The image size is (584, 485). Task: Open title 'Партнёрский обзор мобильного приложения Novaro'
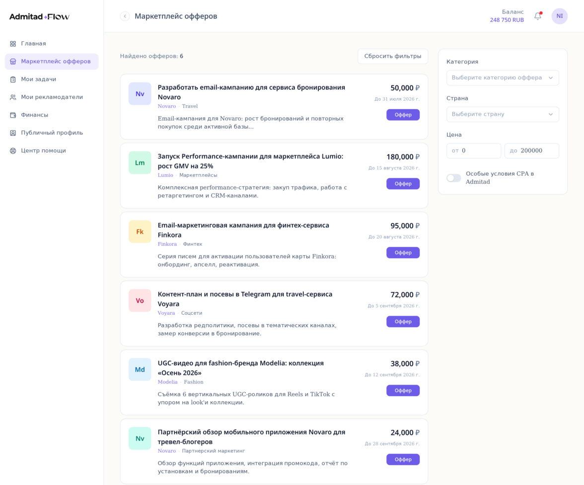click(251, 437)
